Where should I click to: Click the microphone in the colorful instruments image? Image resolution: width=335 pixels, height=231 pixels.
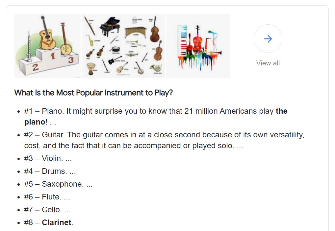pos(214,33)
